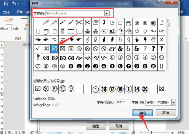Open the 文件 tab
Viewport: 189px width, 134px height.
(6, 12)
